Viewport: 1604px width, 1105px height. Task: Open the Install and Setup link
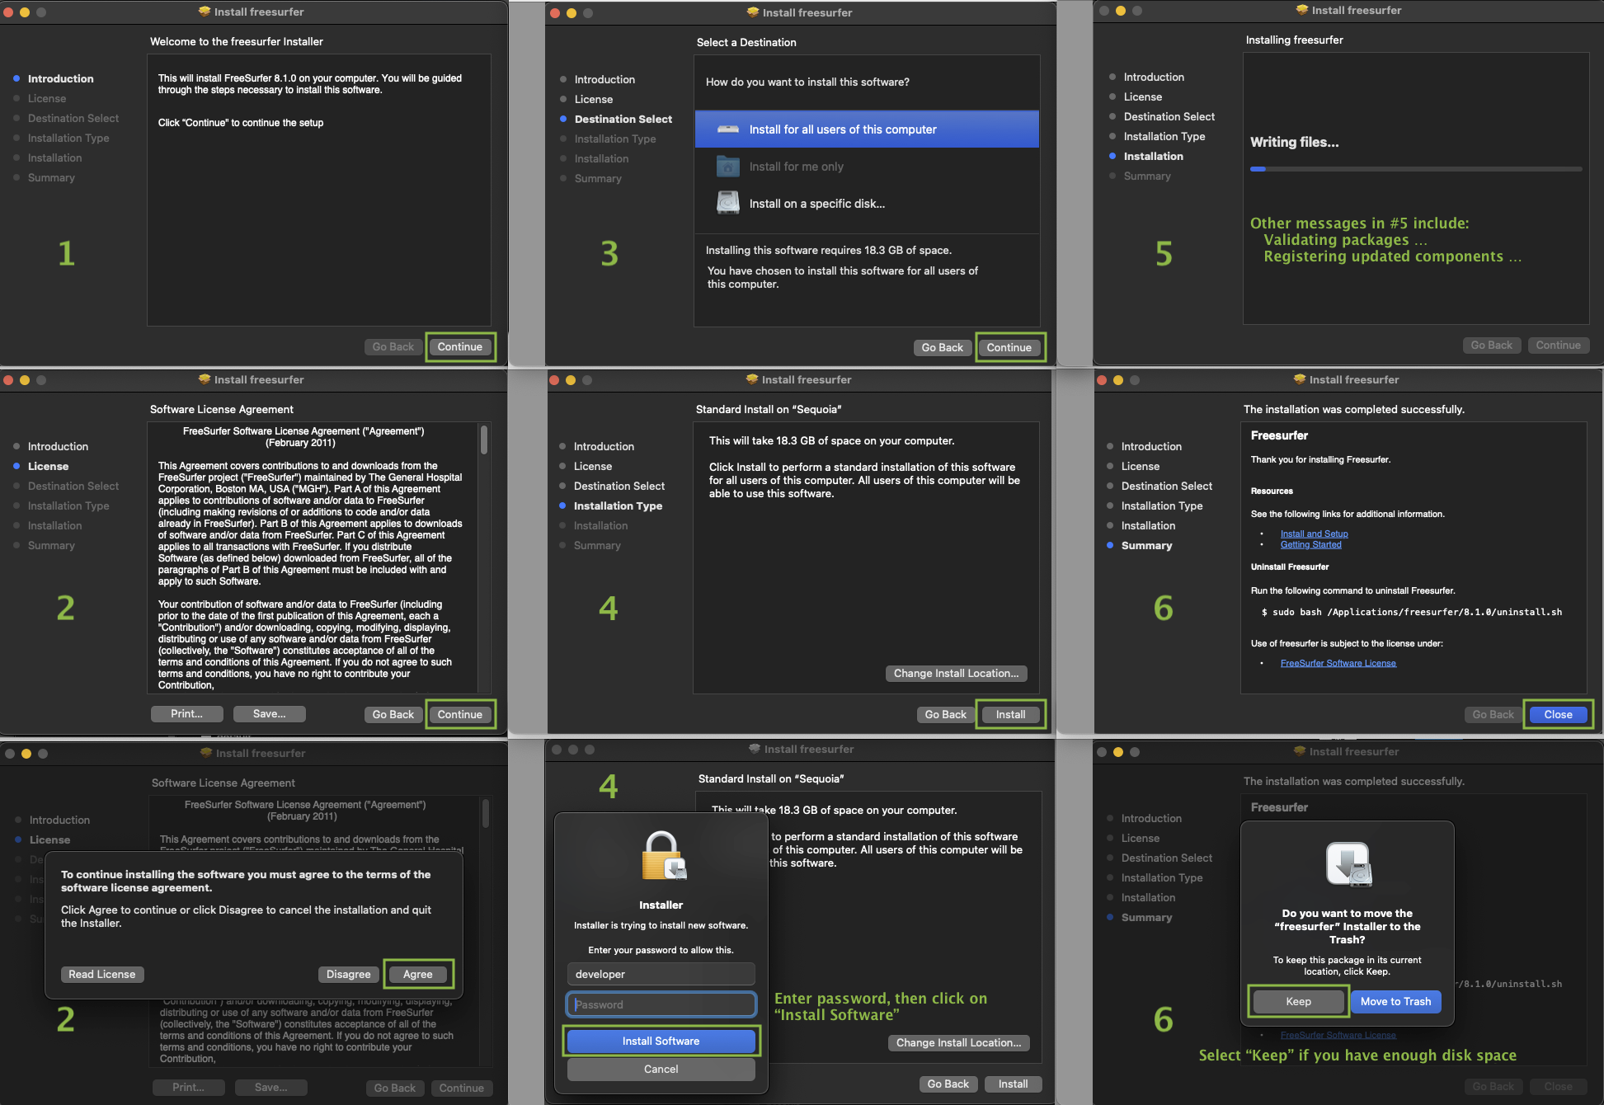pyautogui.click(x=1314, y=534)
